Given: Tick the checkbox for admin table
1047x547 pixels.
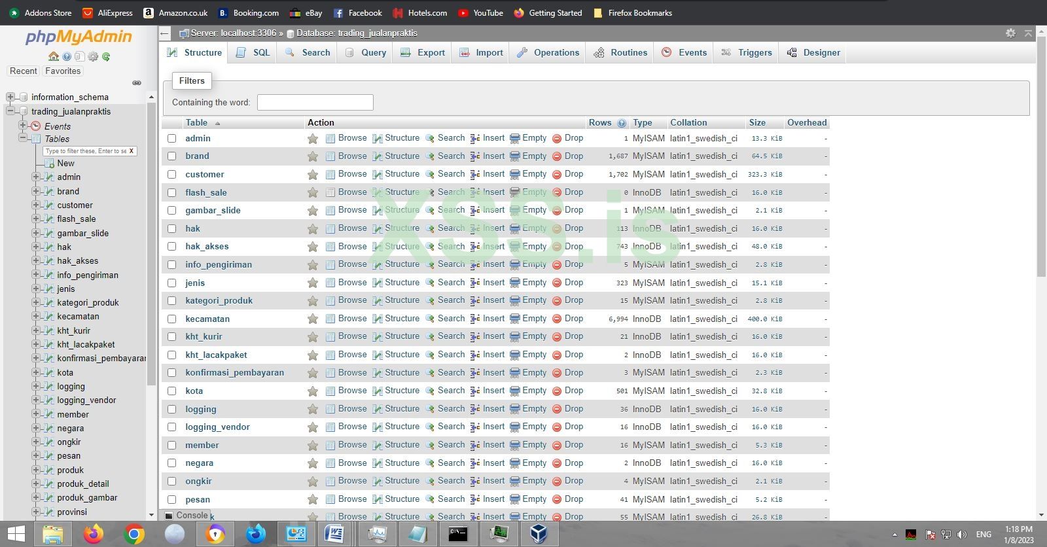Looking at the screenshot, I should [171, 139].
